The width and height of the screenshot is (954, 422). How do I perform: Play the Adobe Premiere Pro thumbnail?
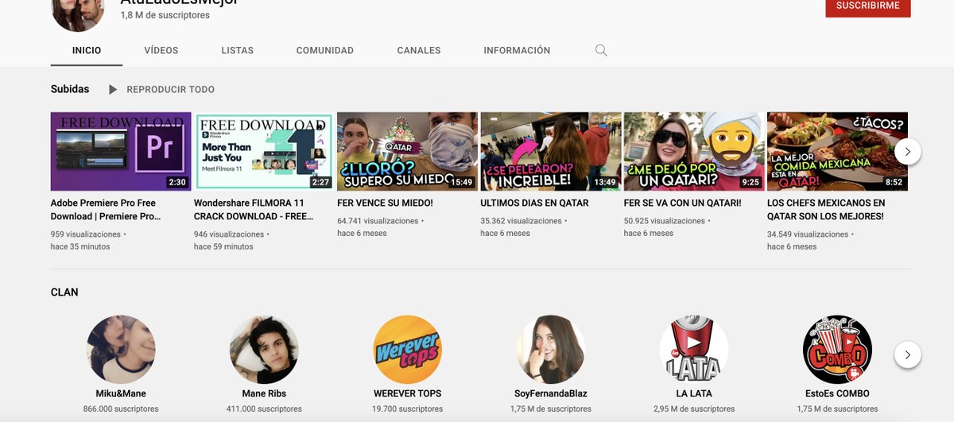(121, 151)
